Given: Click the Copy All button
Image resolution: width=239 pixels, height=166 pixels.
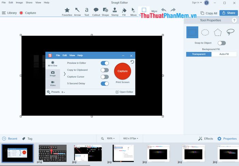Looking at the screenshot, I should click(x=209, y=13).
